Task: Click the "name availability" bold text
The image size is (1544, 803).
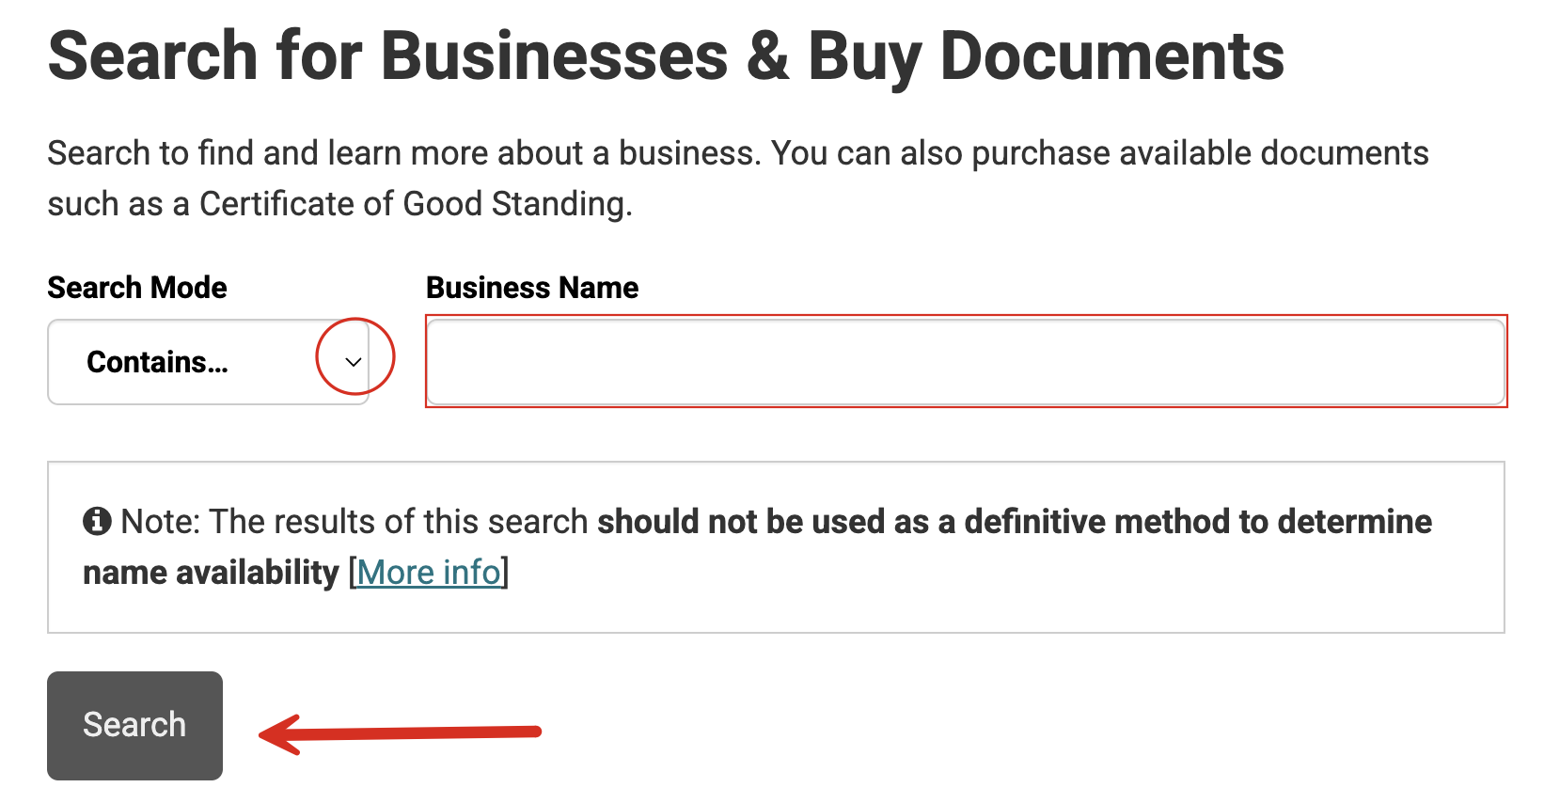Action: 211,573
